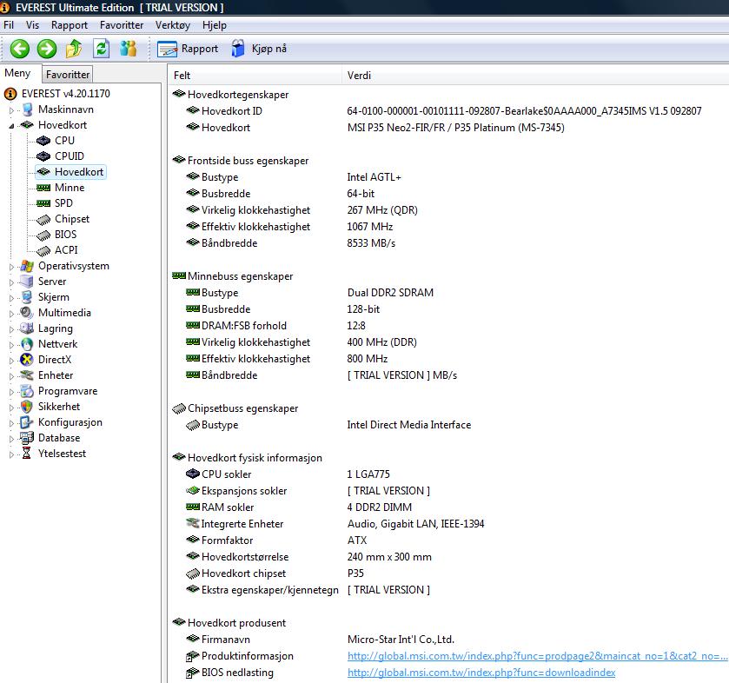Open the user accounts people icon

(129, 49)
